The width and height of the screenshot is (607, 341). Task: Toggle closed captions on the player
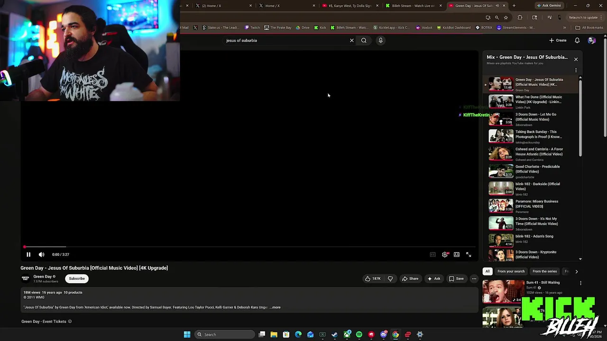(432, 255)
